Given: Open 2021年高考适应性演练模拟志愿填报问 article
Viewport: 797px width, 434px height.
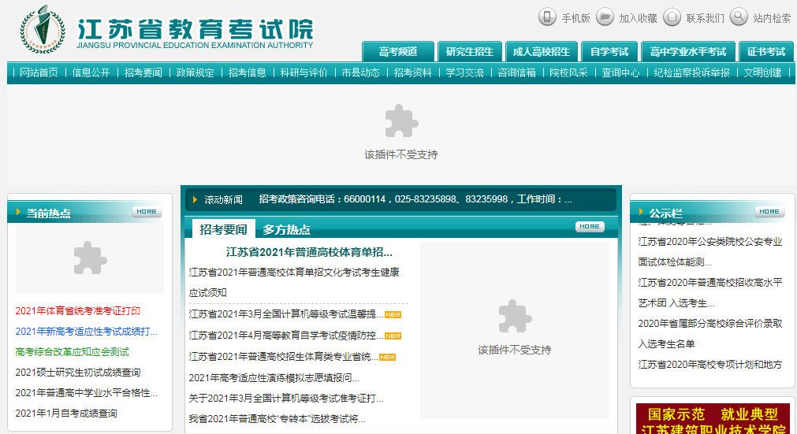Looking at the screenshot, I should click(274, 377).
